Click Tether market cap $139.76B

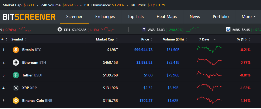(110, 75)
